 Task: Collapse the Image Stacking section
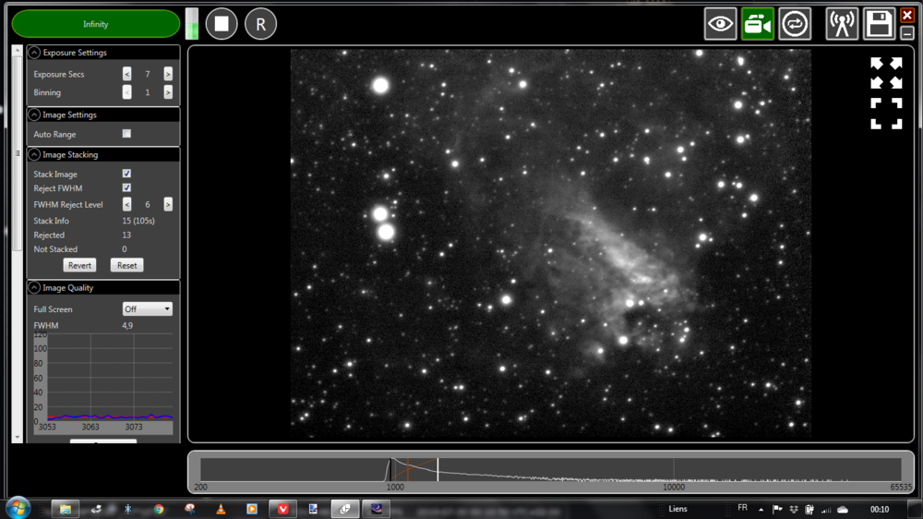(34, 154)
